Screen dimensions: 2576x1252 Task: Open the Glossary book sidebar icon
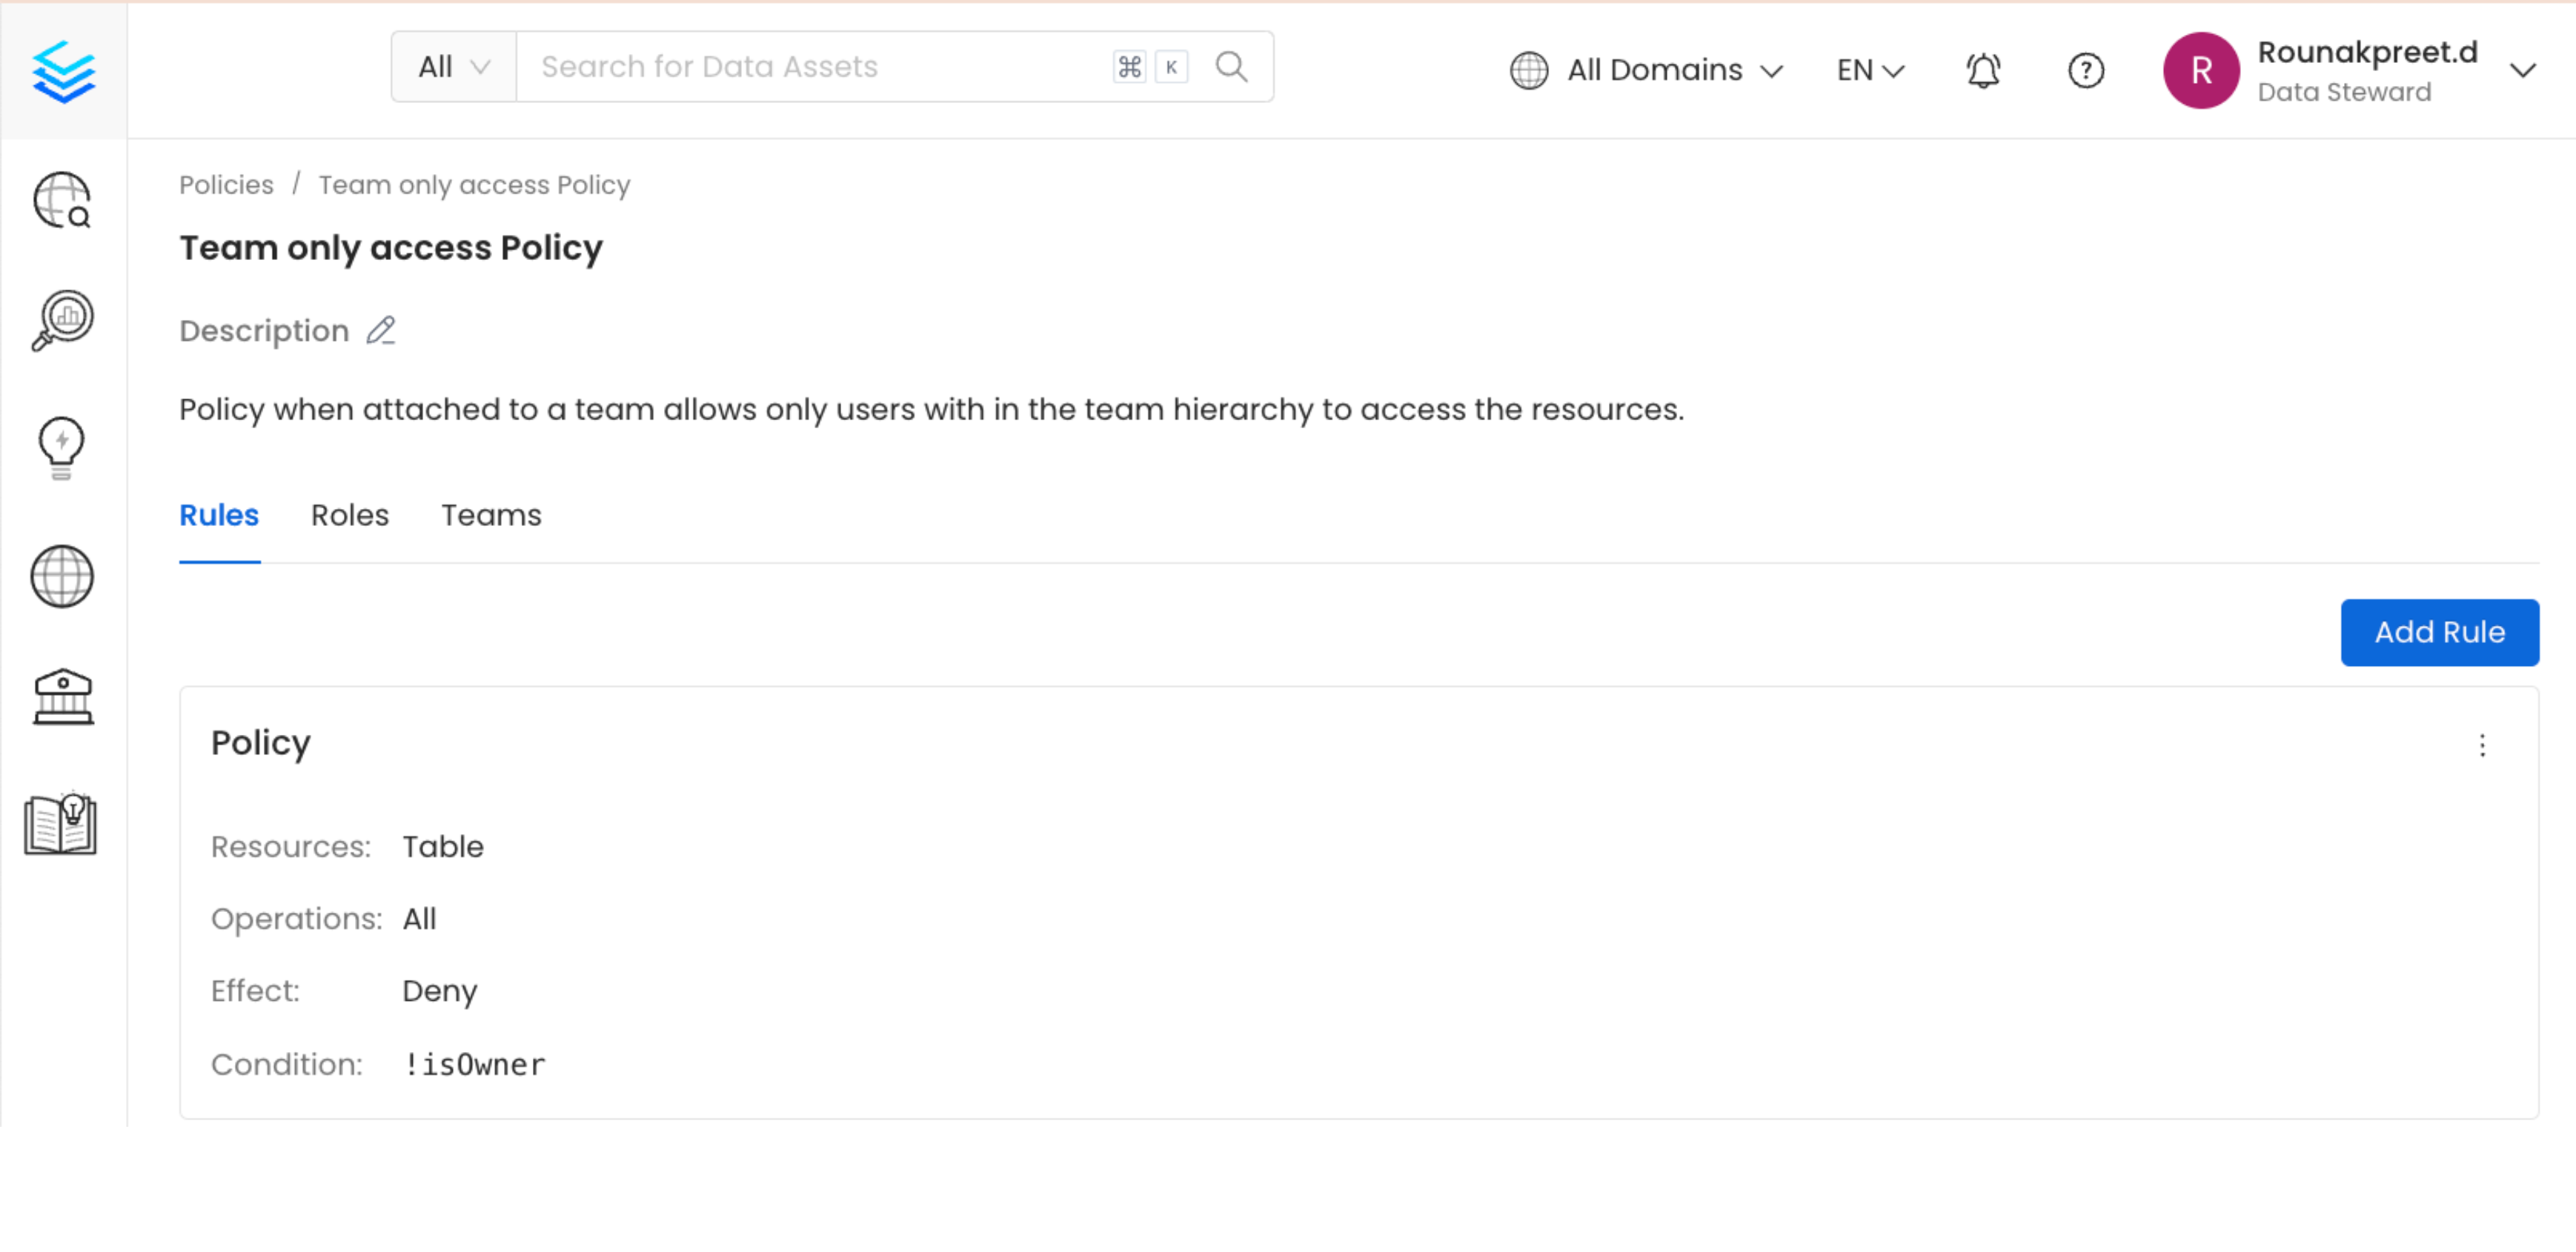point(61,824)
